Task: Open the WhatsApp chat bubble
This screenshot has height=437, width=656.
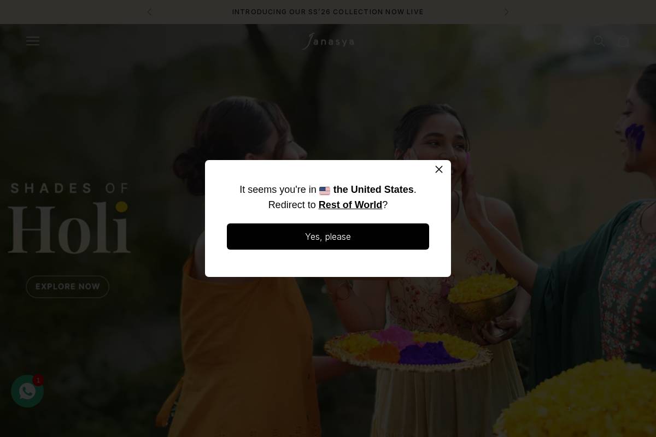Action: pos(27,391)
